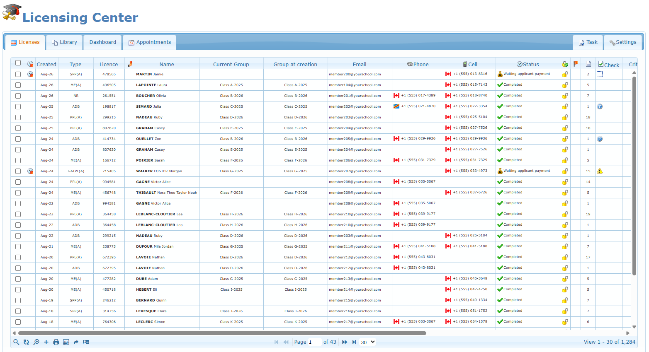Jump to last page button
Image resolution: width=649 pixels, height=352 pixels.
pos(354,342)
